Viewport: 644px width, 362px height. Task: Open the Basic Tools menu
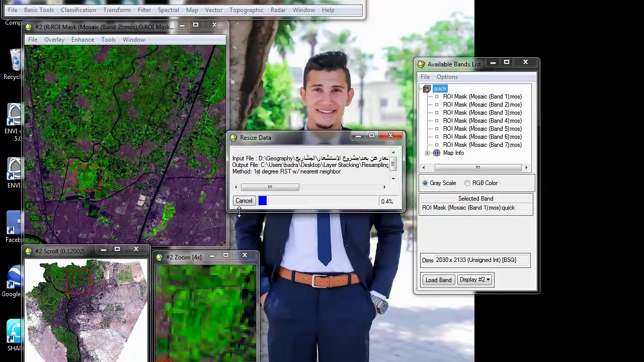click(39, 10)
